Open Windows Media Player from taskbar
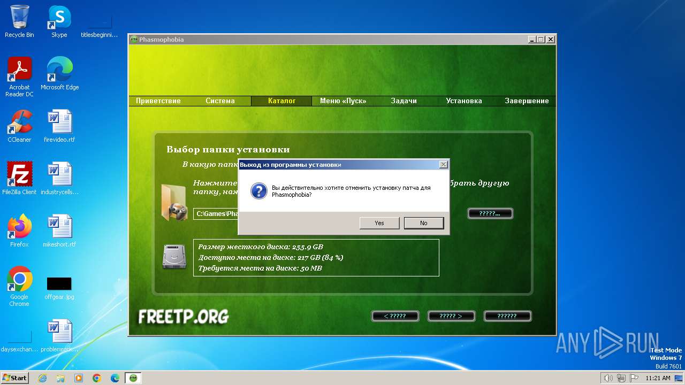This screenshot has height=385, width=685. [79, 378]
